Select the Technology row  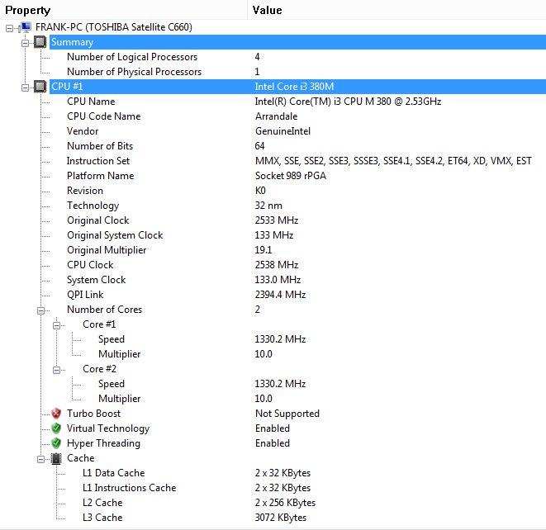coord(273,206)
